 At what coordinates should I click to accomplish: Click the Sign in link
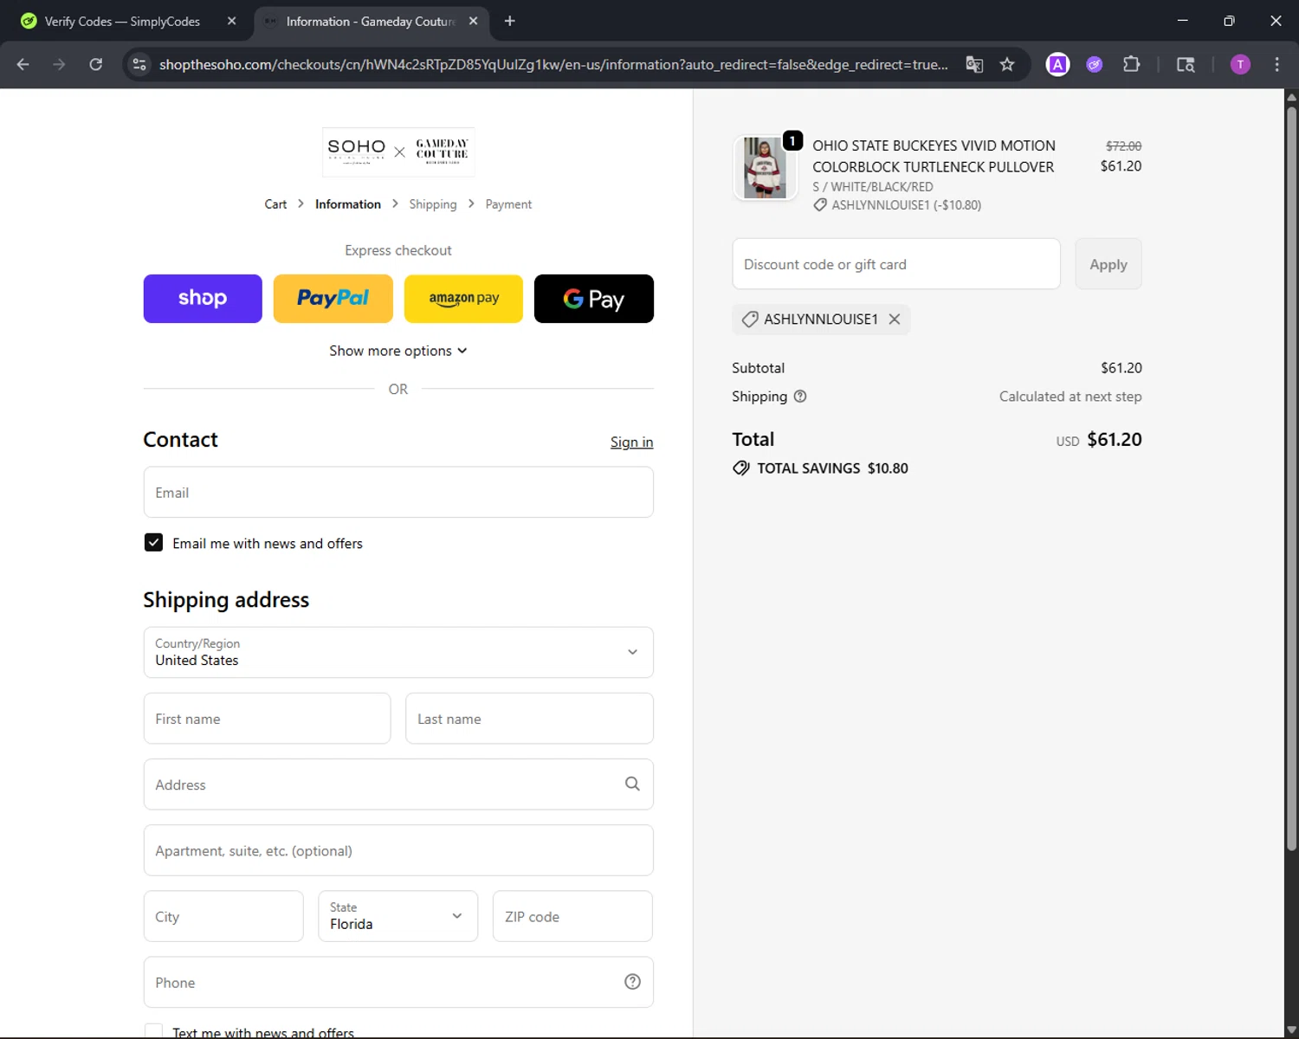pos(631,442)
